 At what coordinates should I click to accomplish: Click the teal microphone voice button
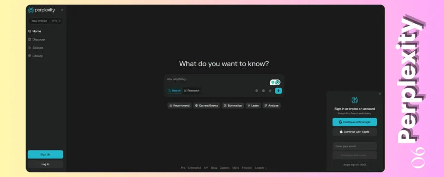pos(278,91)
